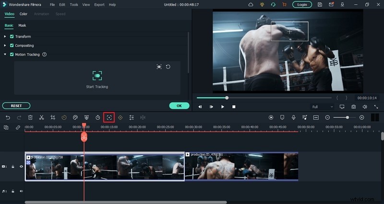Open the Render Preview icon

(x=271, y=117)
